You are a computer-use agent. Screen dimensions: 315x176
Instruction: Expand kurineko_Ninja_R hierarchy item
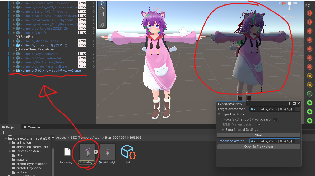point(14,33)
